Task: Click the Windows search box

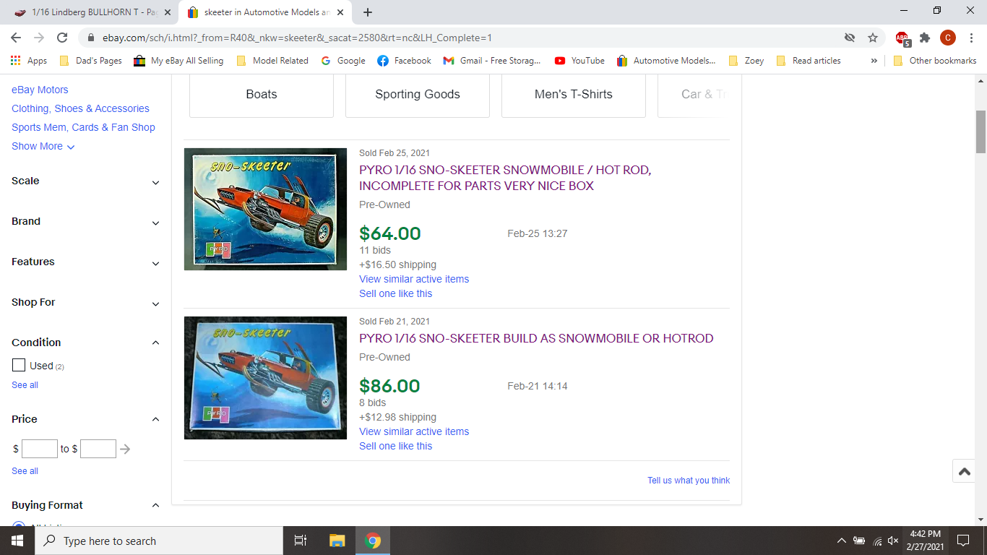Action: (159, 541)
